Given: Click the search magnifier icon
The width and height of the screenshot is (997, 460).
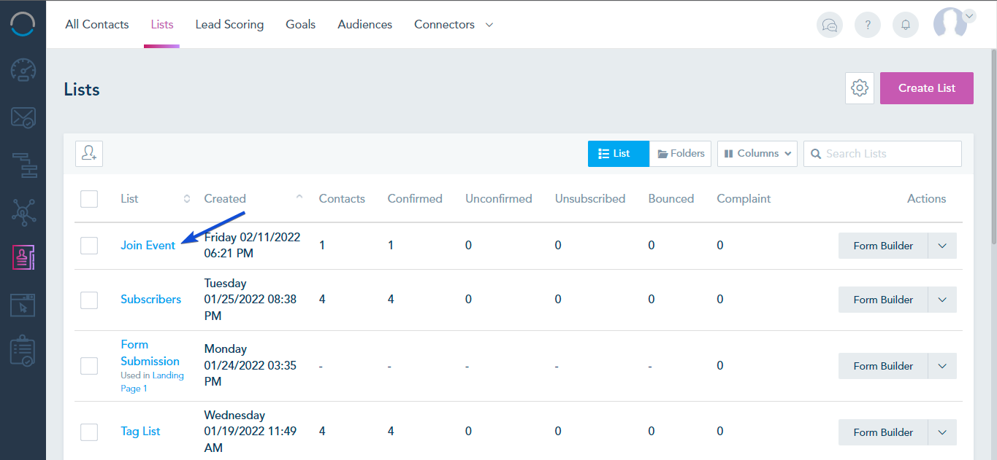Looking at the screenshot, I should (816, 154).
